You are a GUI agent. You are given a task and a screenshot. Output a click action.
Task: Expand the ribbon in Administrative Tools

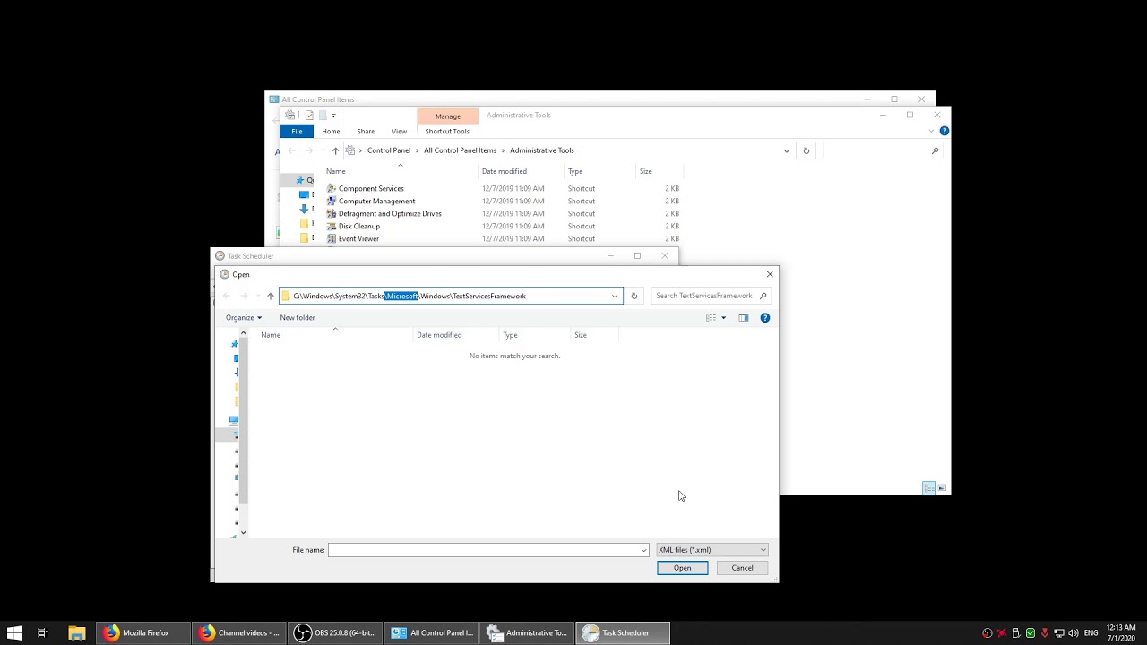[x=931, y=131]
